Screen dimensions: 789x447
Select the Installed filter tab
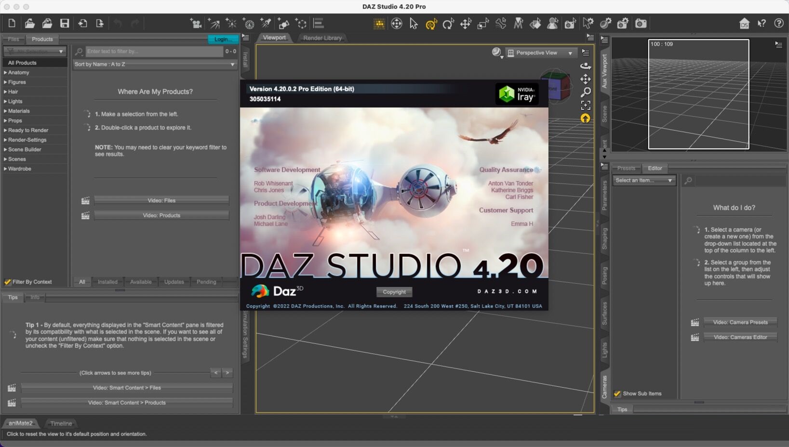(x=107, y=282)
